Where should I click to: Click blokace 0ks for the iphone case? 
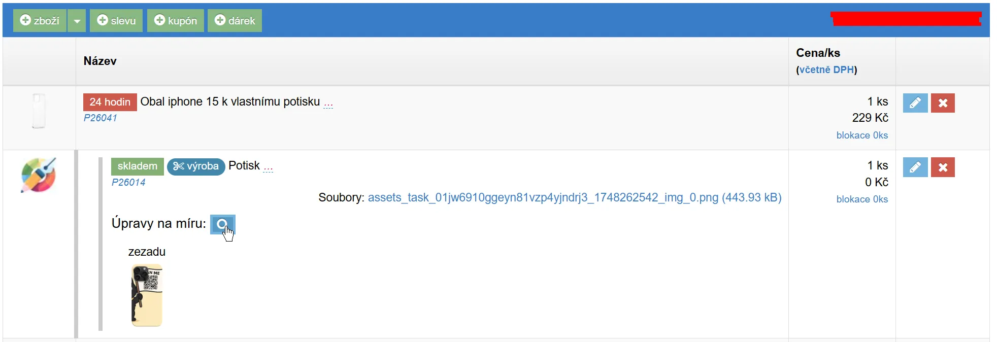[862, 135]
